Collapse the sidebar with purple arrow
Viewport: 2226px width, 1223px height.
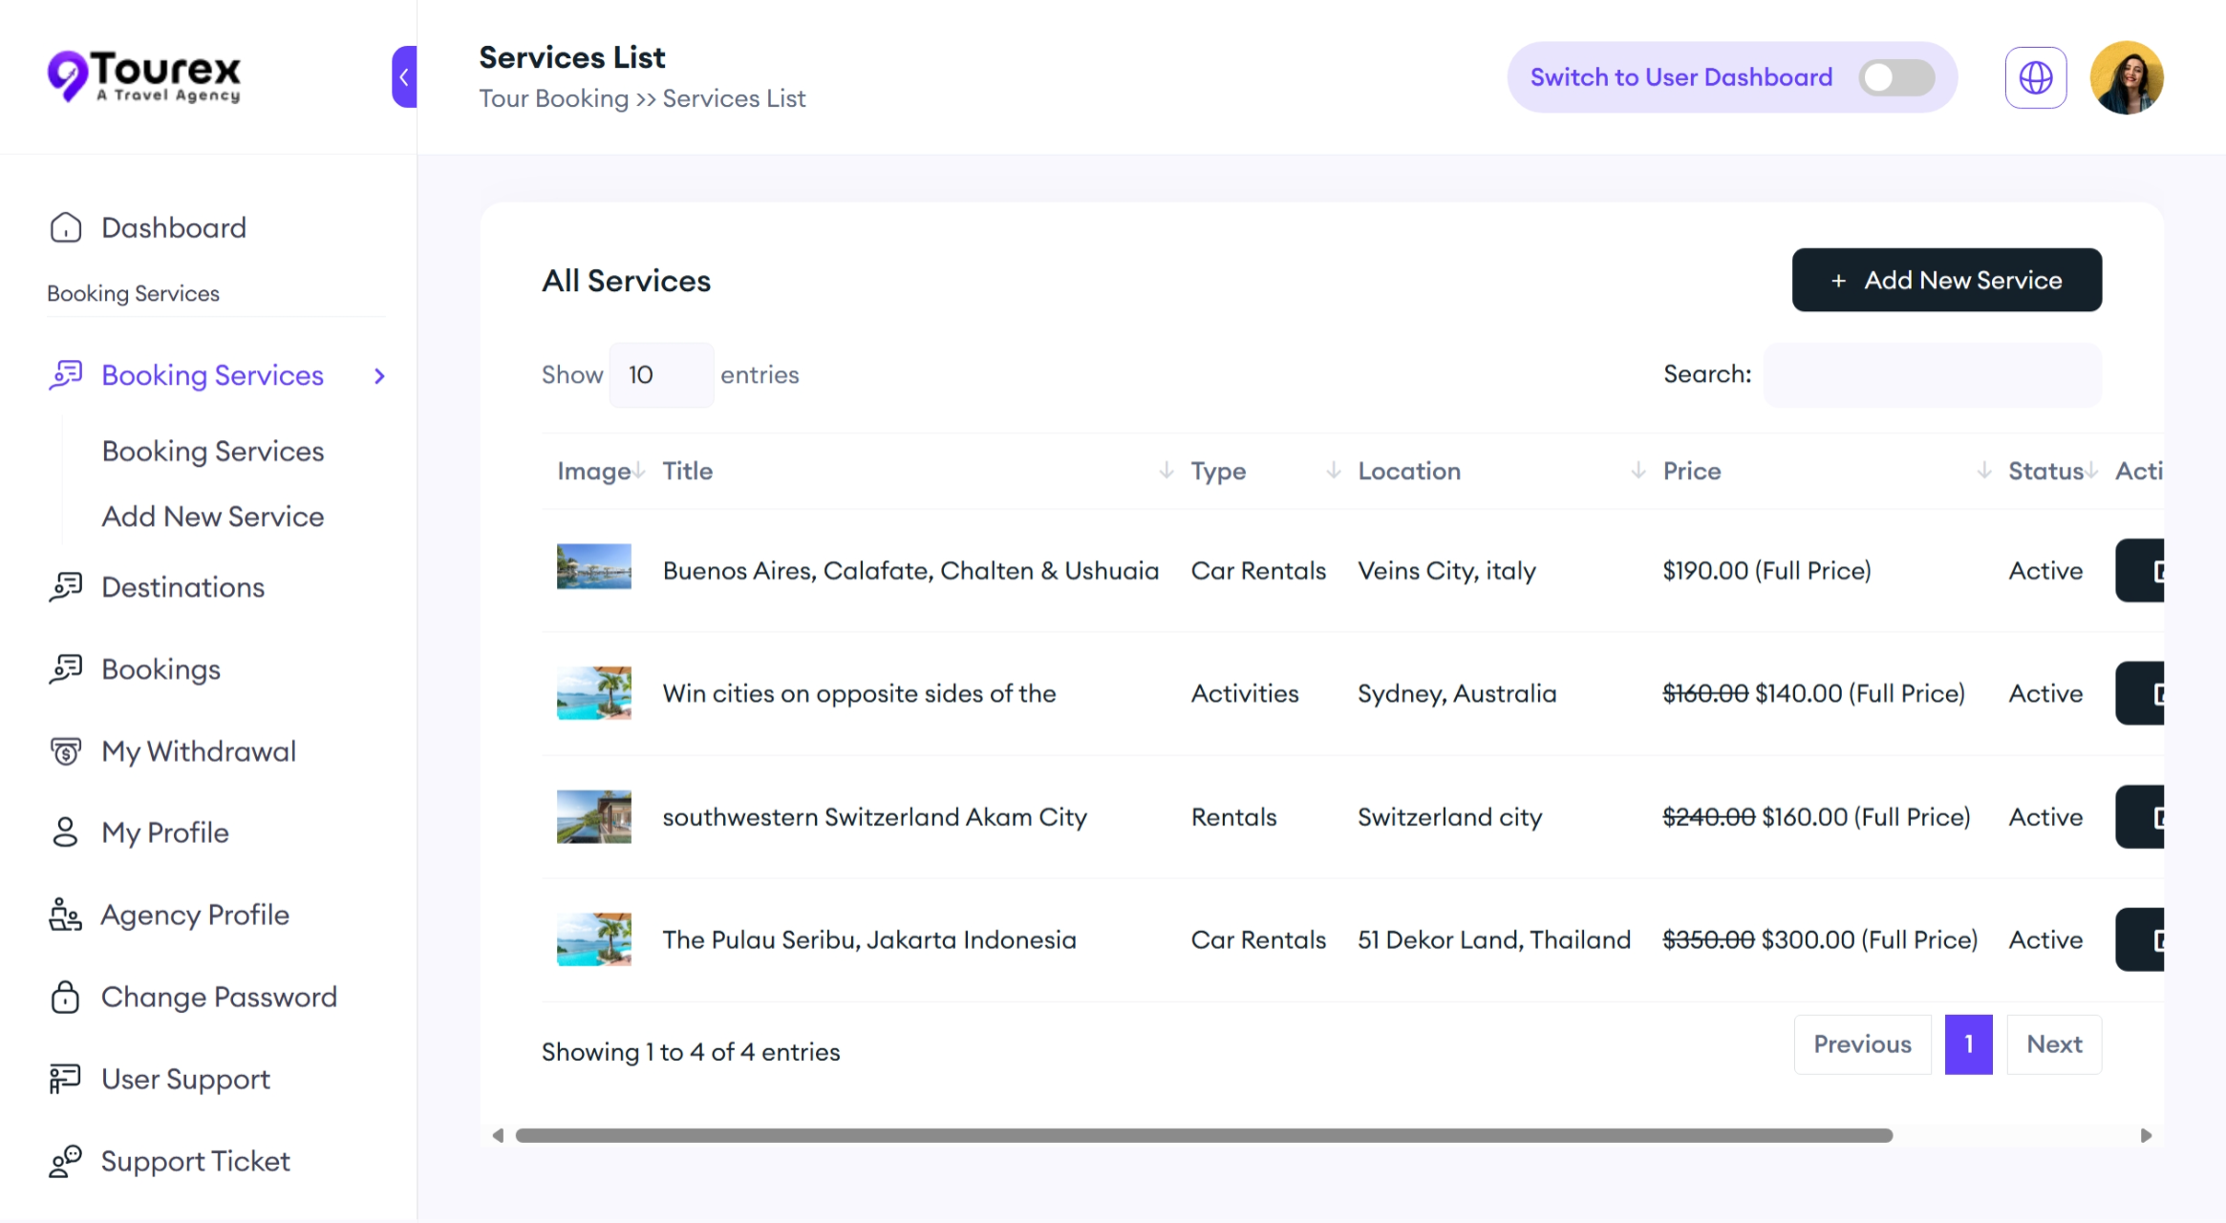point(404,77)
